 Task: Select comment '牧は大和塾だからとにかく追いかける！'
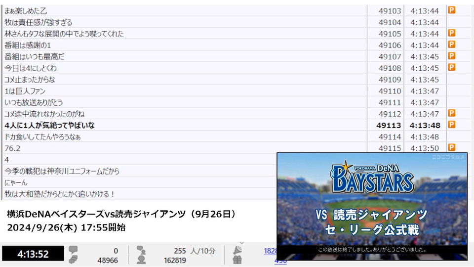[60, 194]
